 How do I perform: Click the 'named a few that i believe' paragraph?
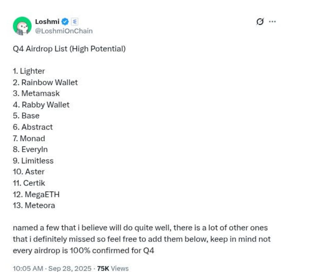pyautogui.click(x=140, y=239)
